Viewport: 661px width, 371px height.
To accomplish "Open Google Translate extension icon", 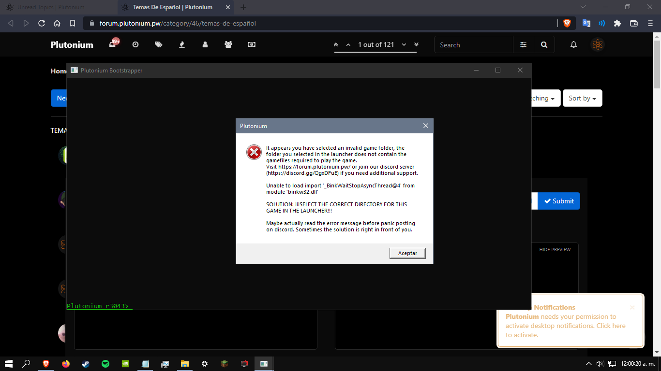I will [x=586, y=23].
